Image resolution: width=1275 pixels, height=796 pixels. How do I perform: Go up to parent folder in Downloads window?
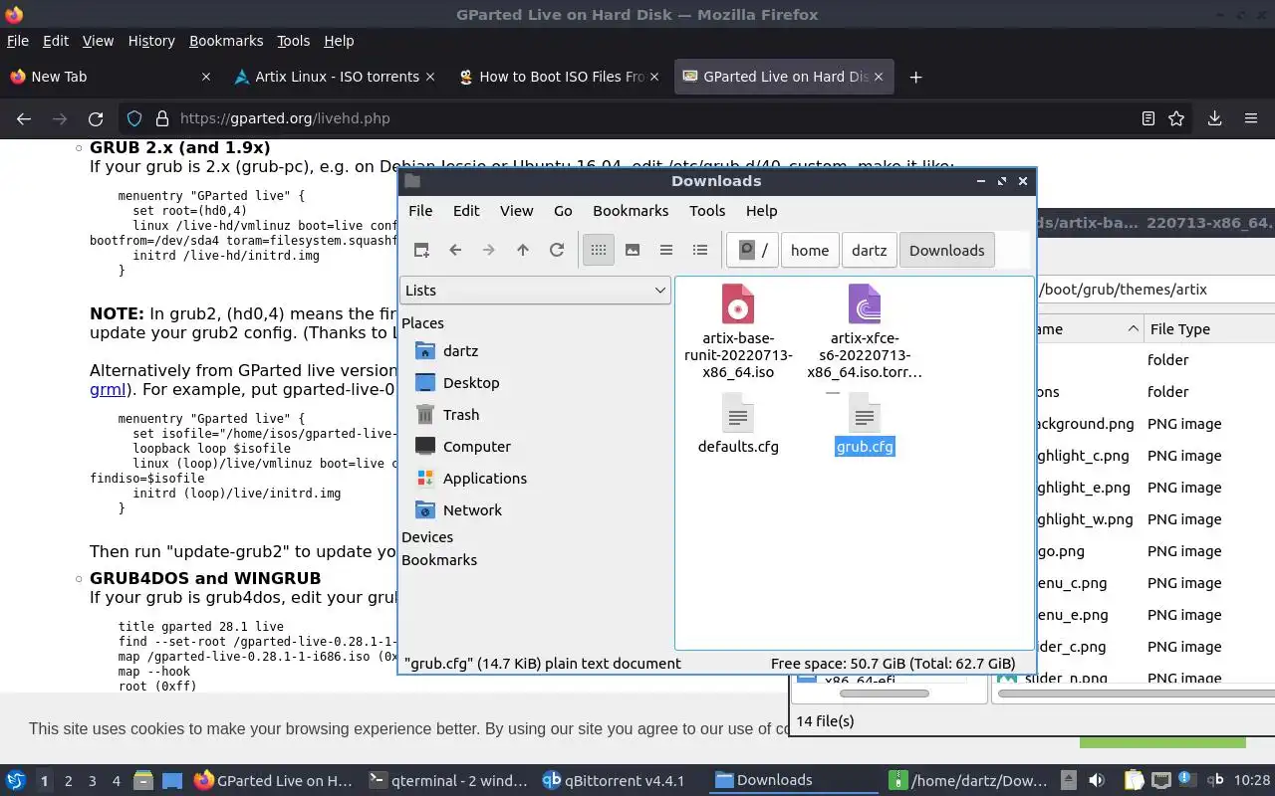pyautogui.click(x=523, y=250)
